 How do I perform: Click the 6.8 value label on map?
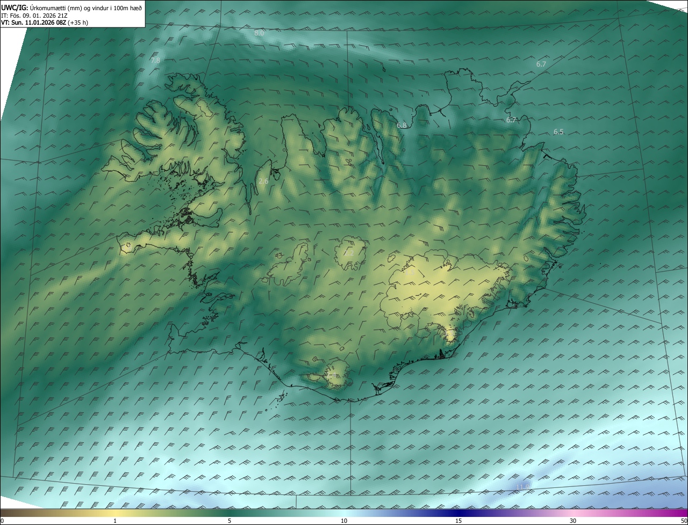pos(402,126)
